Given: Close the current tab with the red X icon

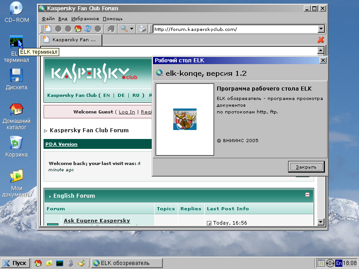Looking at the screenshot, I should (321, 40).
